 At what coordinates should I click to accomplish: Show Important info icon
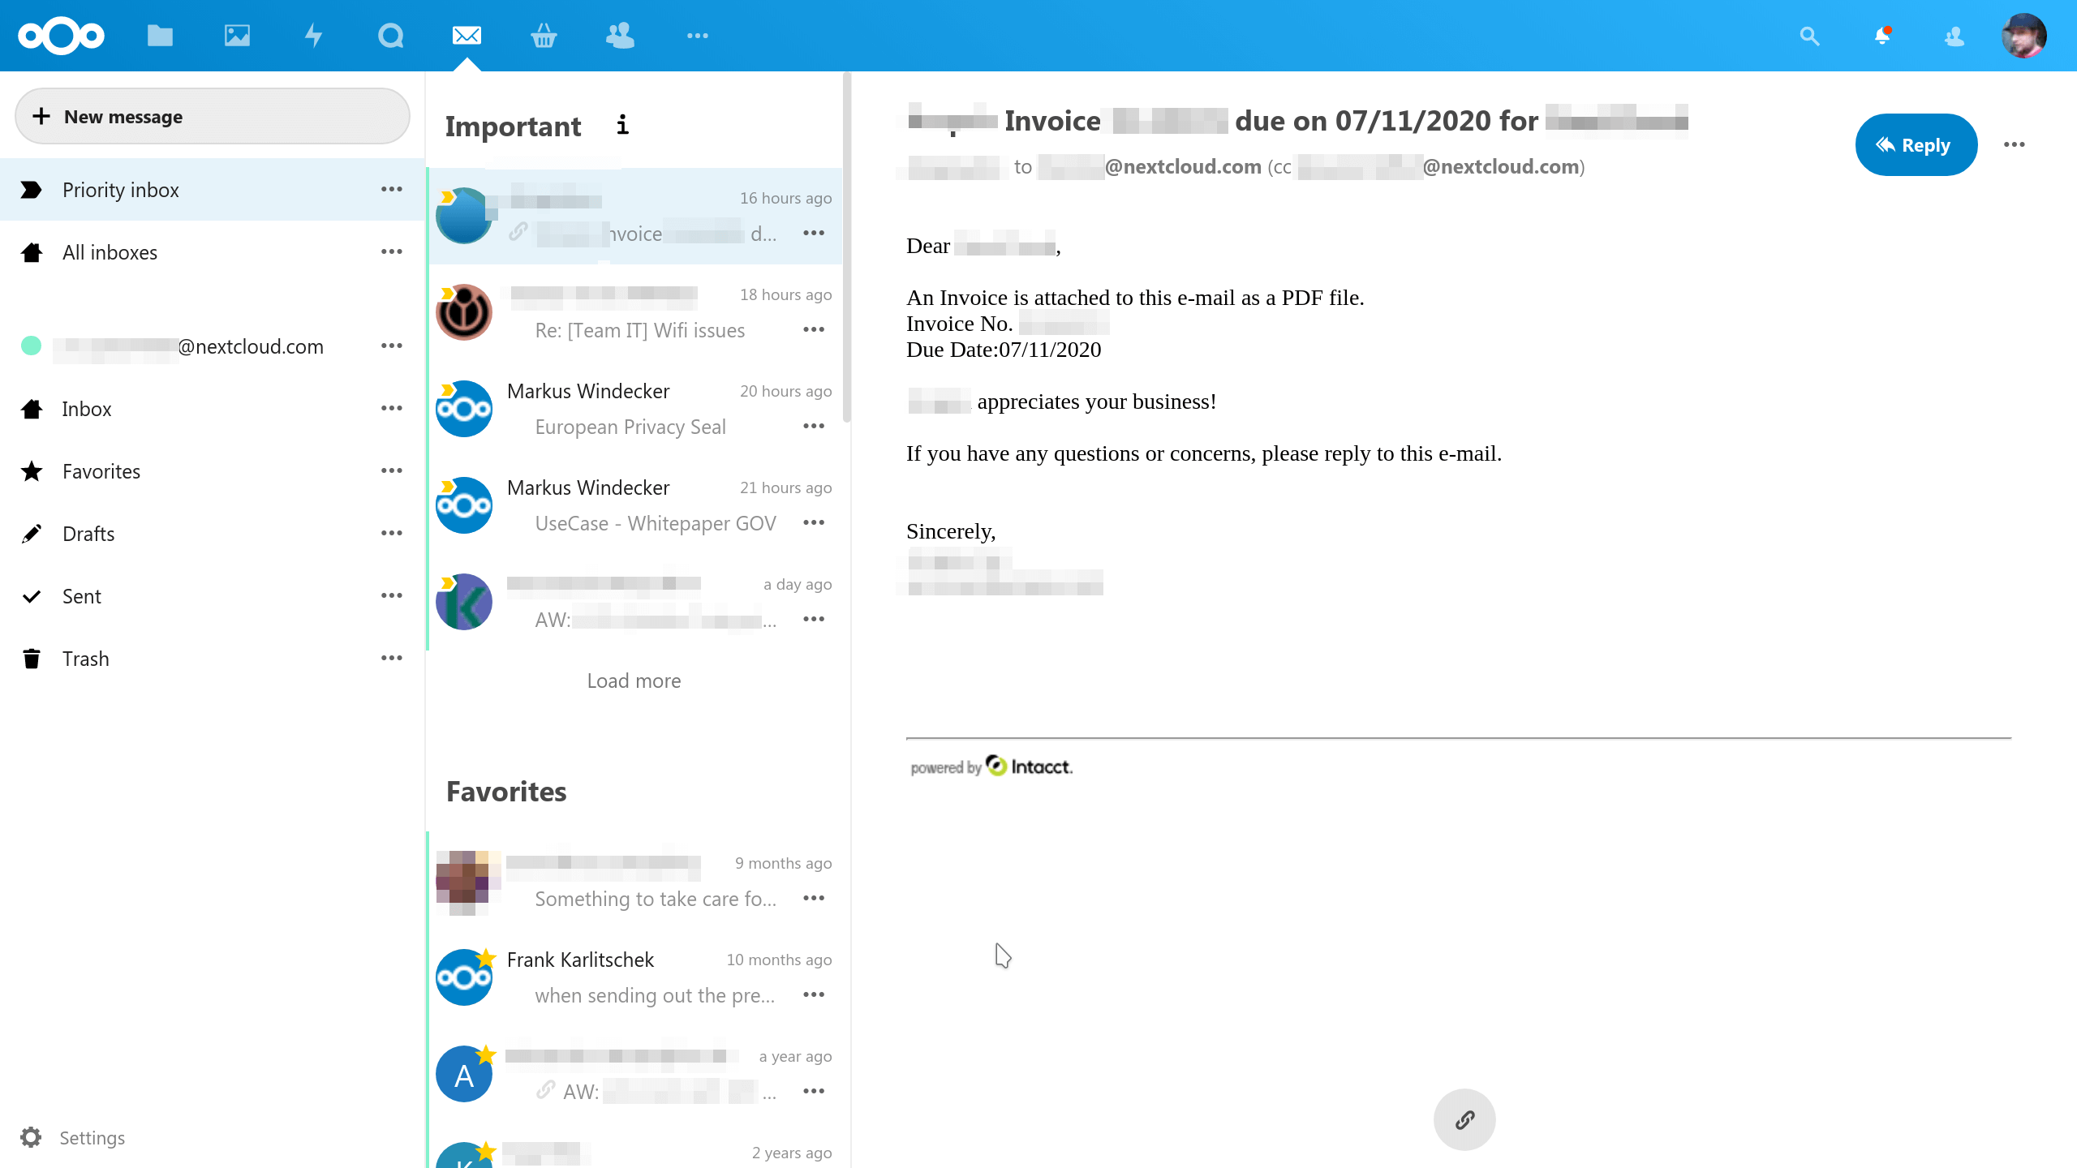pyautogui.click(x=622, y=125)
